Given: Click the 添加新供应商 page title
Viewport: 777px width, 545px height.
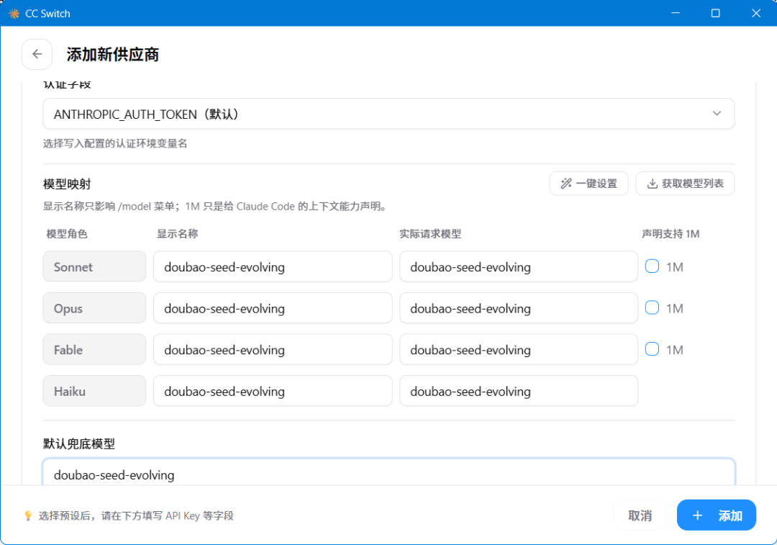Looking at the screenshot, I should 112,55.
